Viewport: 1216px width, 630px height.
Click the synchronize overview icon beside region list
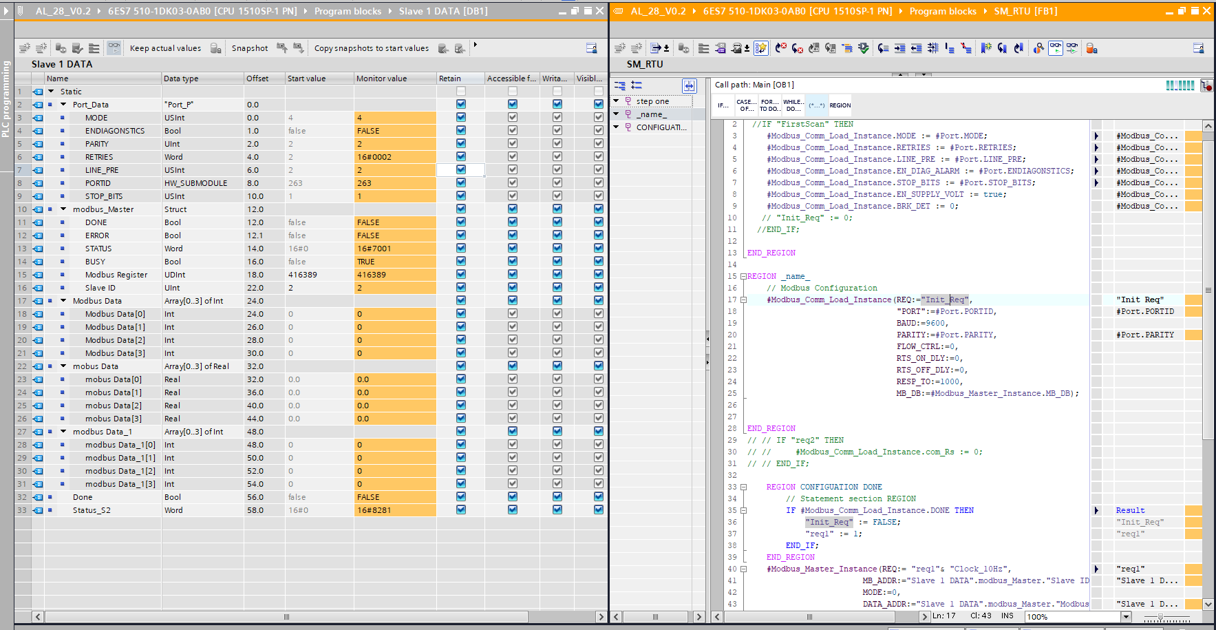pyautogui.click(x=689, y=85)
